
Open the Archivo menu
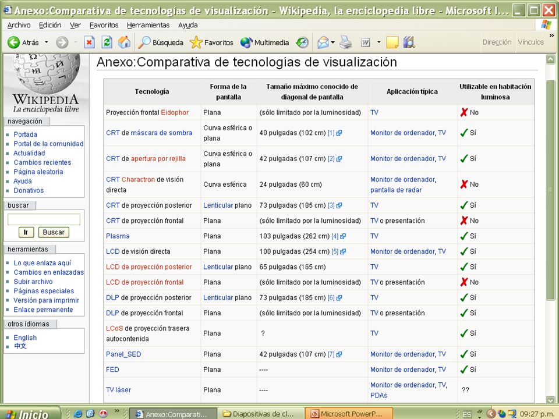[x=19, y=25]
